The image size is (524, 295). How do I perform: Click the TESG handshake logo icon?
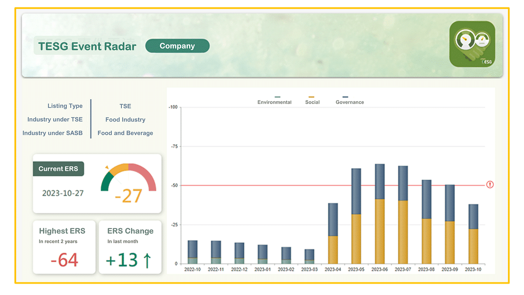click(472, 44)
